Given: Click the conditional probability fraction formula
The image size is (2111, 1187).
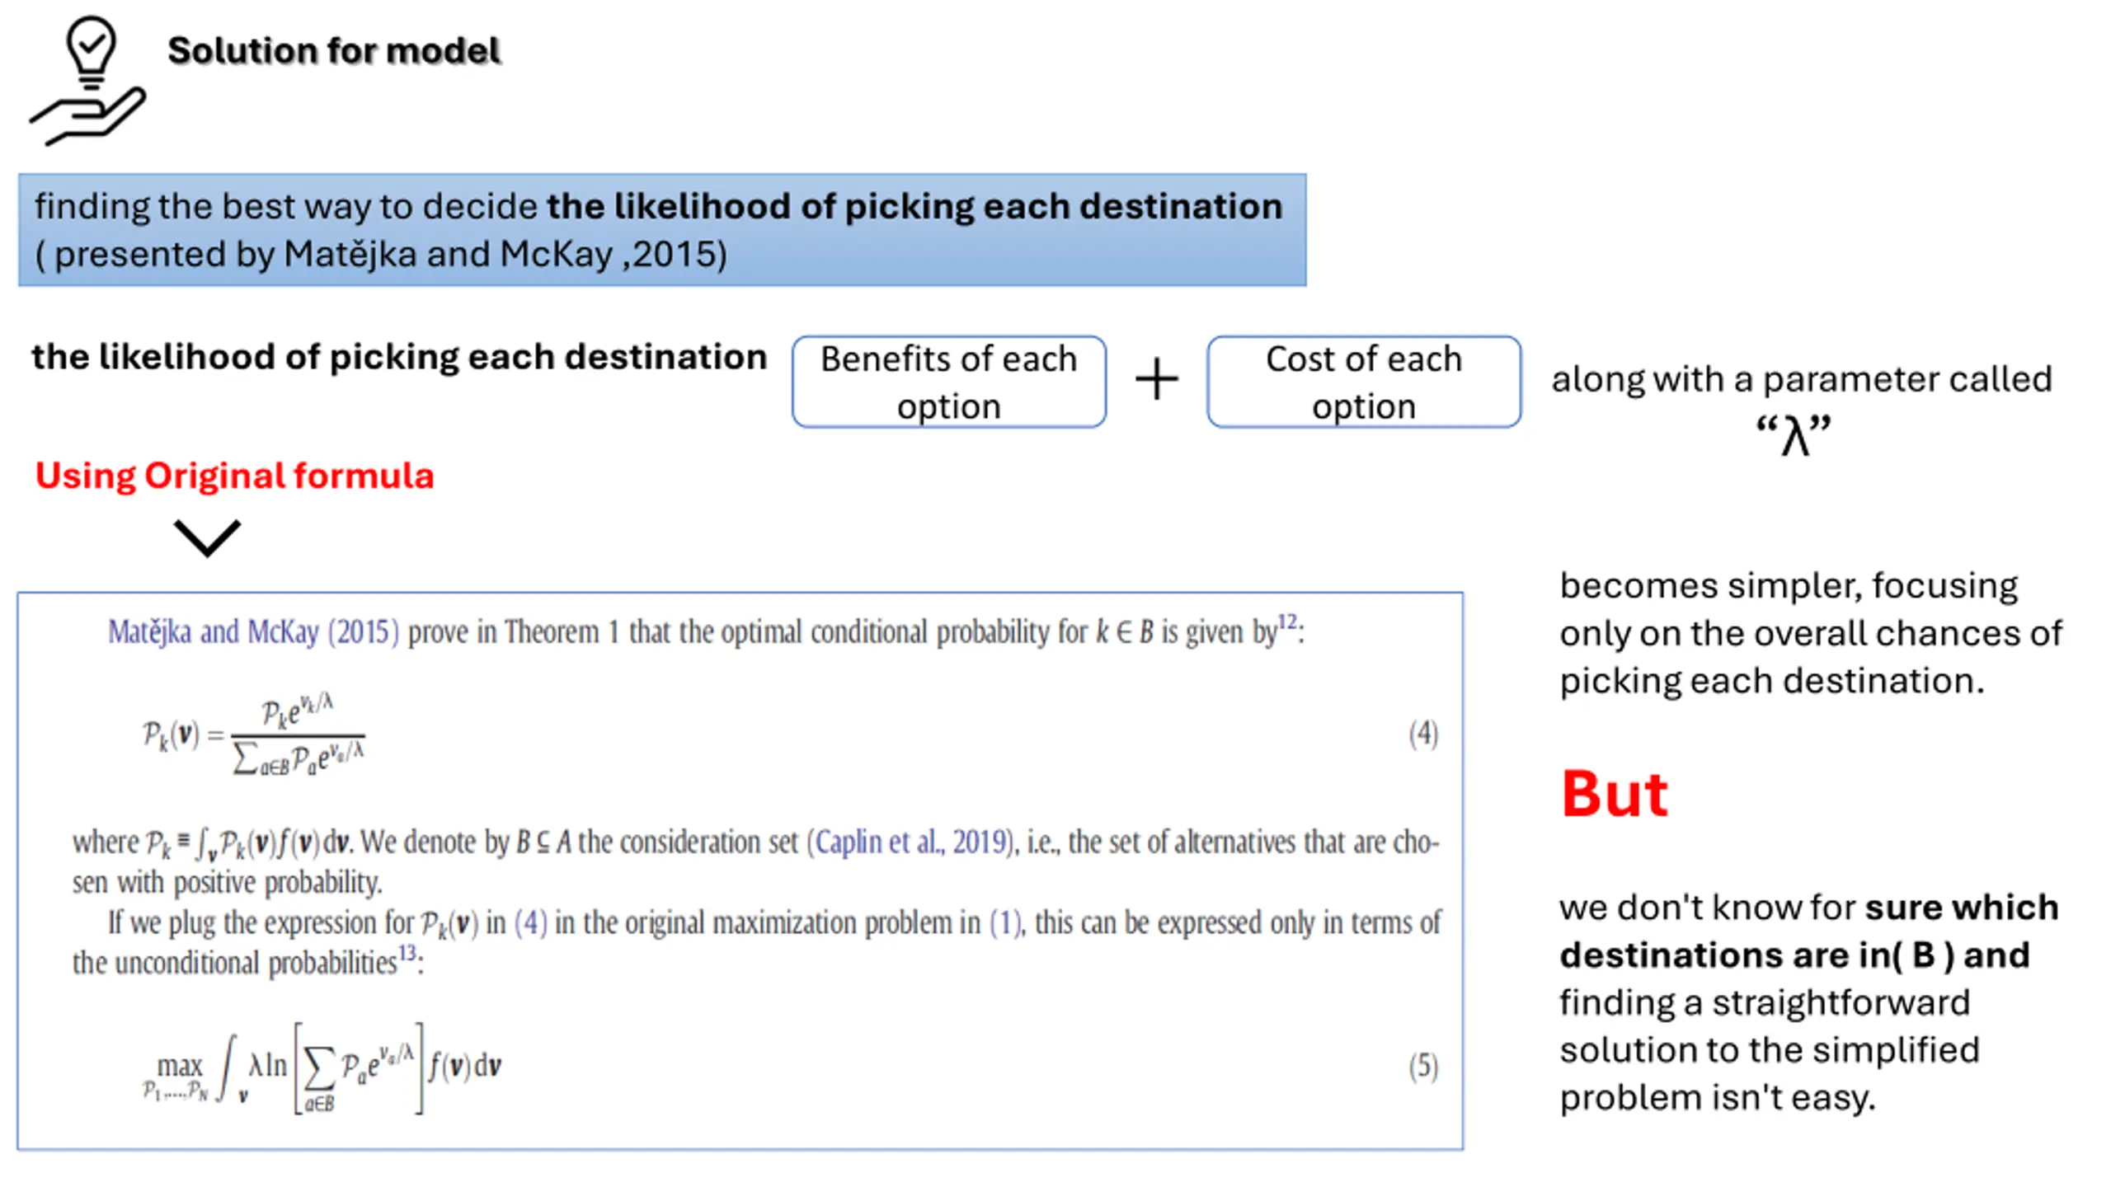Looking at the screenshot, I should tap(254, 734).
